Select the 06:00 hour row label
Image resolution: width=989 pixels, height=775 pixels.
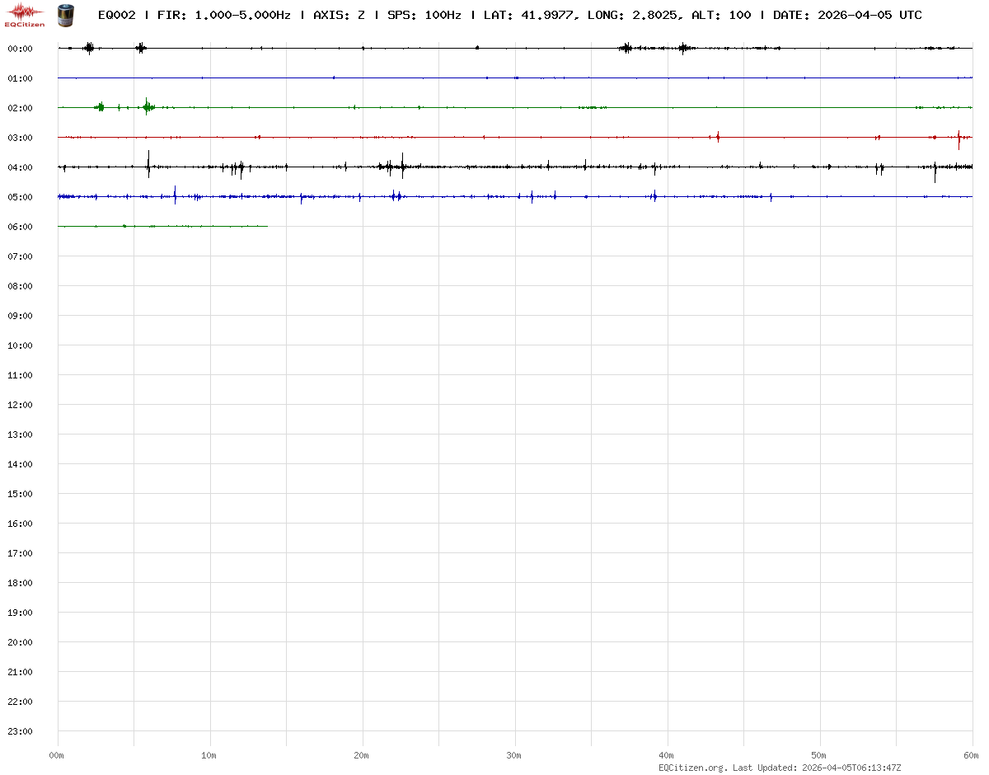(x=20, y=227)
